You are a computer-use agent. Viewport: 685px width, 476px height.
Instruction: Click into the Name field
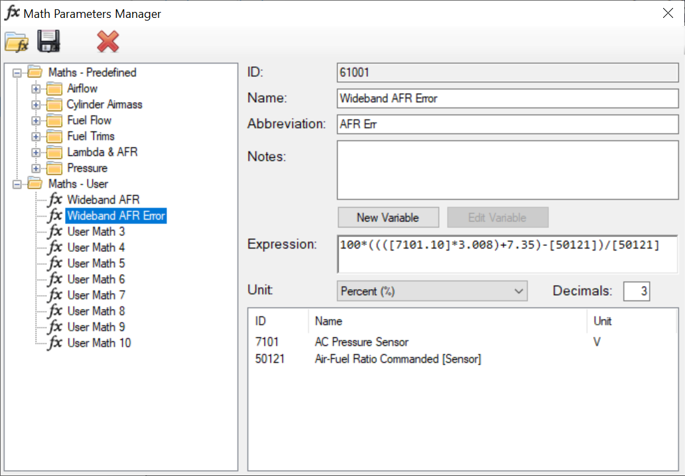coord(508,98)
